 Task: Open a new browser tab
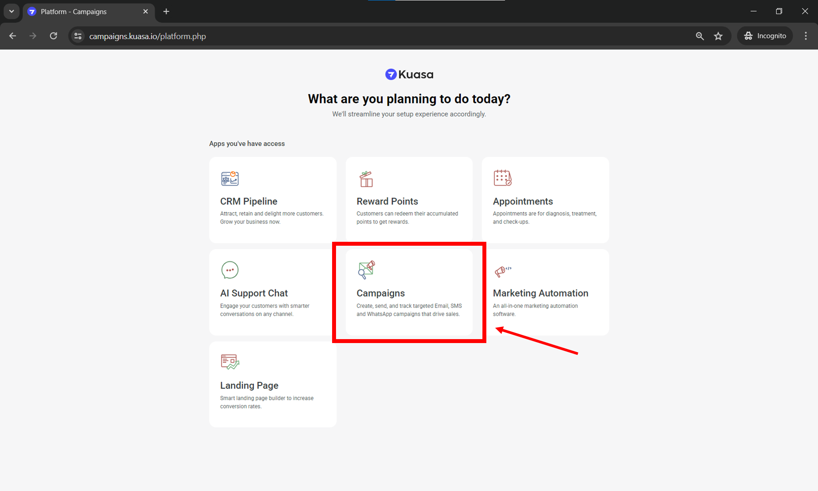[x=166, y=12]
